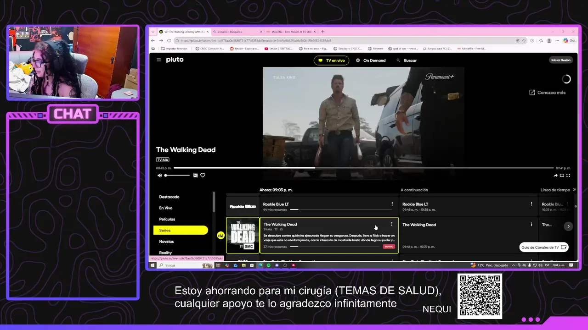Click the program progress bar
588x330 pixels.
click(x=363, y=168)
